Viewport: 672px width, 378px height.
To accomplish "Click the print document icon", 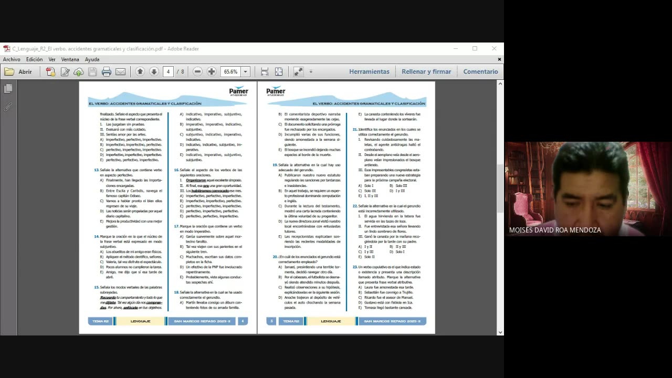I will [x=107, y=72].
